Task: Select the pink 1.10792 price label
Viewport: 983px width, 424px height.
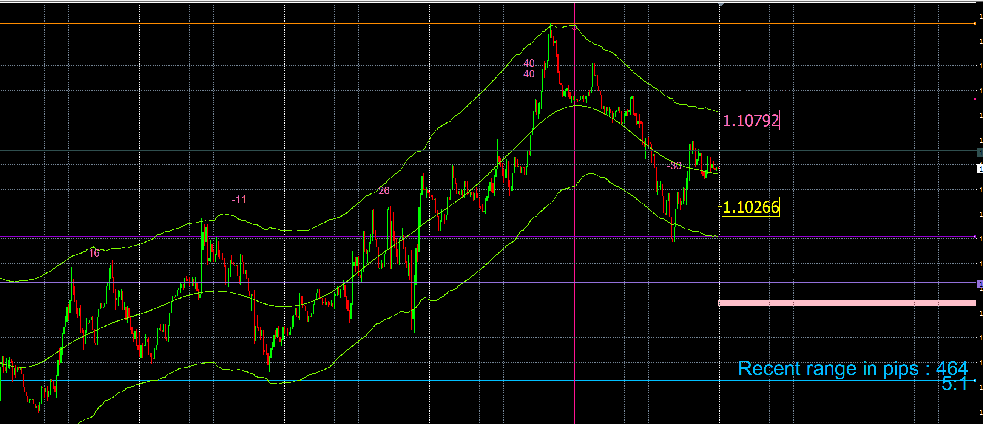Action: click(x=751, y=121)
